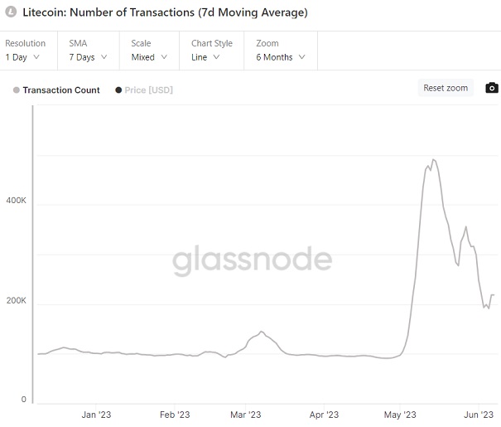Viewport: 501px width, 427px height.
Task: Click the camera screenshot icon
Action: 492,88
